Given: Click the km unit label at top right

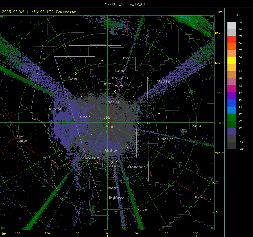Looking at the screenshot, I should 220,12.
